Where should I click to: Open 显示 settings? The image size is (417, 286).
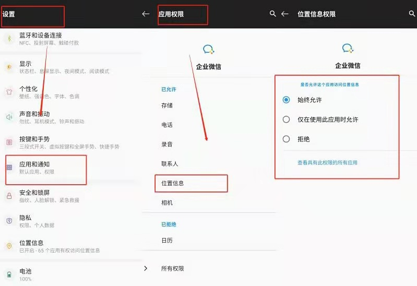[x=71, y=67]
